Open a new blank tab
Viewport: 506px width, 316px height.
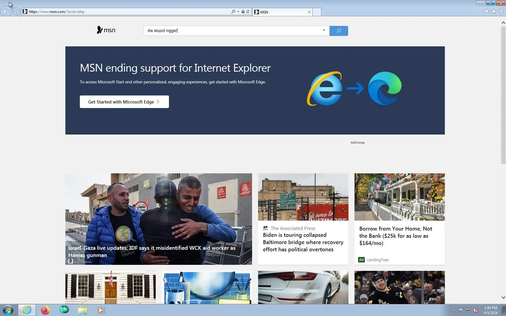tap(317, 12)
